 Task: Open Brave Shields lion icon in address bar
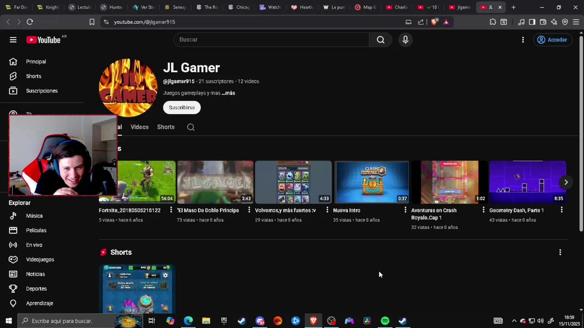click(x=434, y=22)
